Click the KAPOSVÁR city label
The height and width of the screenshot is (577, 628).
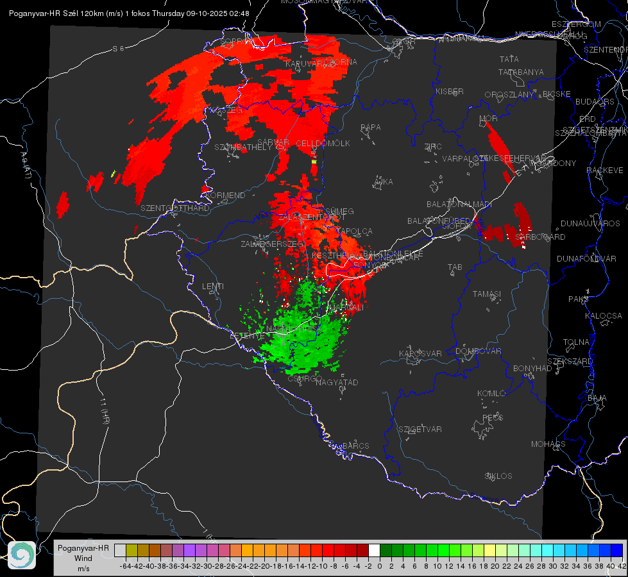(x=420, y=353)
